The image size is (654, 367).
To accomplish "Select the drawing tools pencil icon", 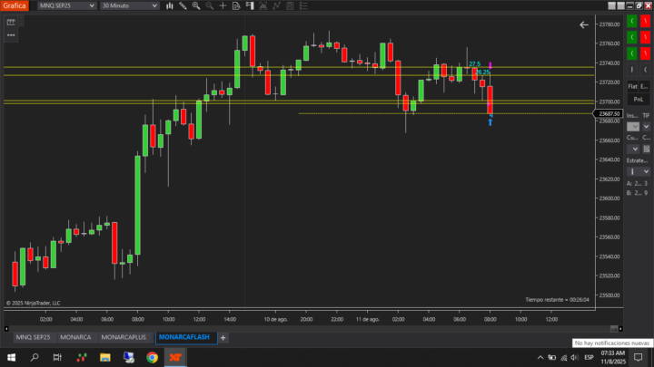I will [183, 5].
